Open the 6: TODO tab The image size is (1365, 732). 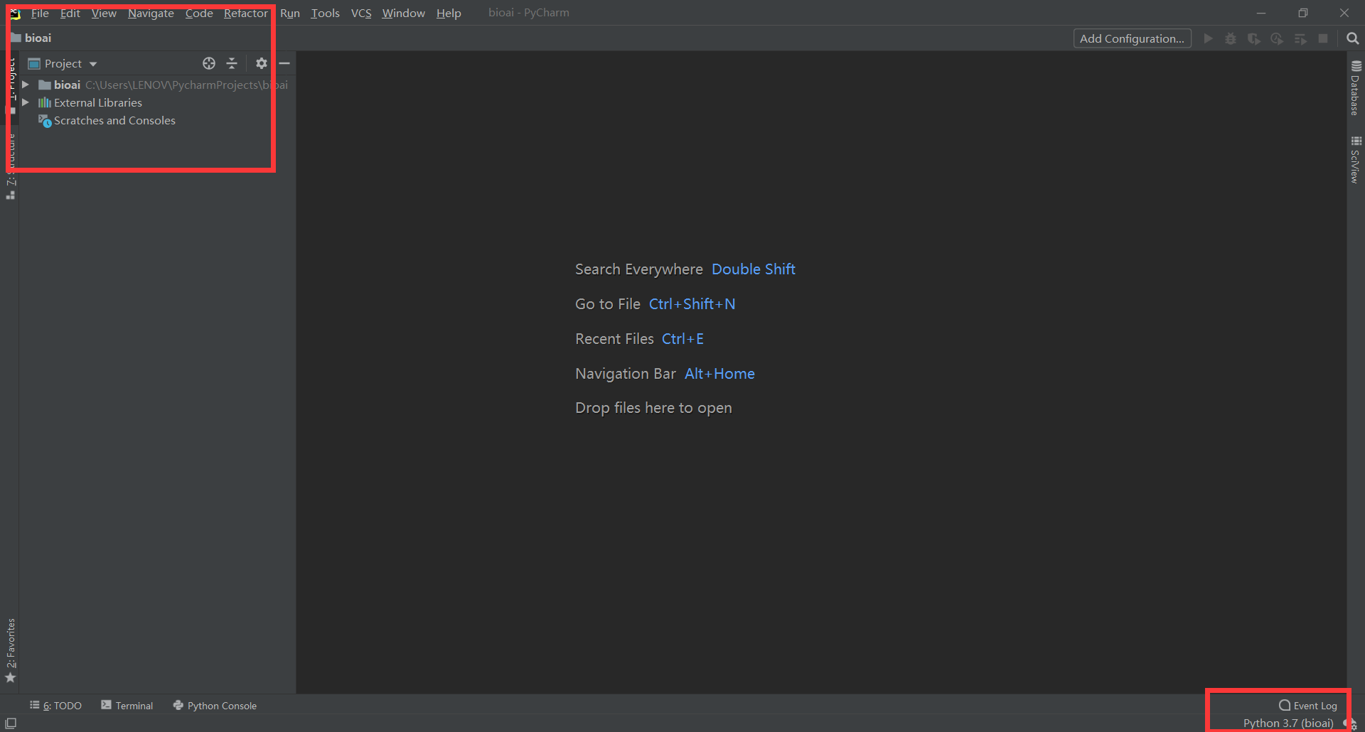pos(55,706)
